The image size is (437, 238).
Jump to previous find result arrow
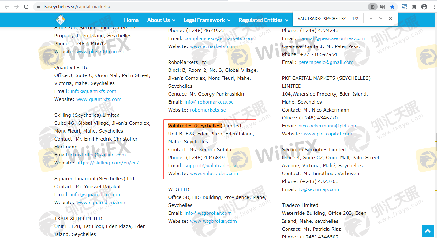[371, 18]
